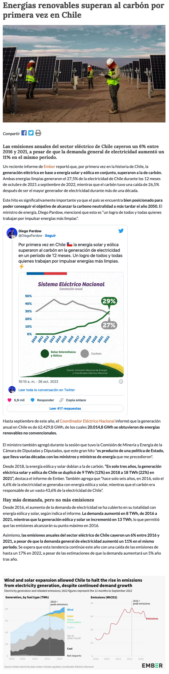Print the article with the printer icon
This screenshot has height=674, width=169.
pyautogui.click(x=38, y=133)
